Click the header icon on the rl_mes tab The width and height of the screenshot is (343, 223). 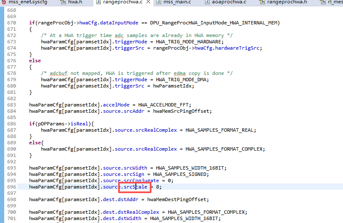point(323,2)
